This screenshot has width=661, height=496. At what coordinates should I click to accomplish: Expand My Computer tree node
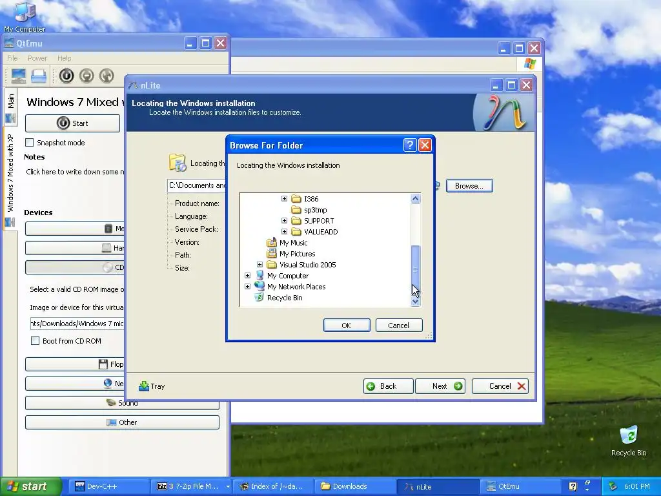click(x=247, y=275)
